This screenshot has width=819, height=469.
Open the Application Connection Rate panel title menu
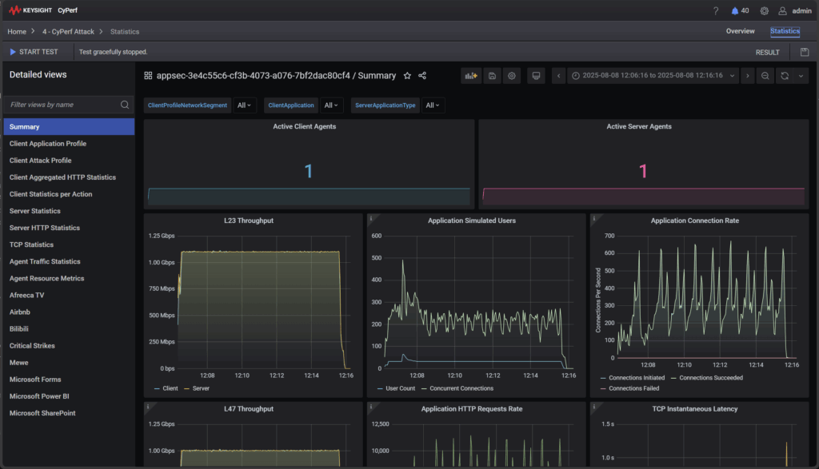click(695, 221)
